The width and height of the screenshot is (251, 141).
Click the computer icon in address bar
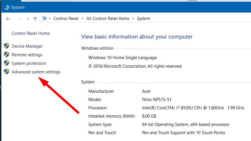(x=44, y=19)
